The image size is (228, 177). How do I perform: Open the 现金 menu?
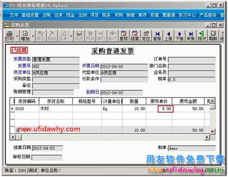tap(70, 15)
